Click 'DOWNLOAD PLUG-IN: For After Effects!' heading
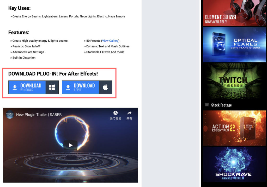The width and height of the screenshot is (267, 187). click(53, 74)
